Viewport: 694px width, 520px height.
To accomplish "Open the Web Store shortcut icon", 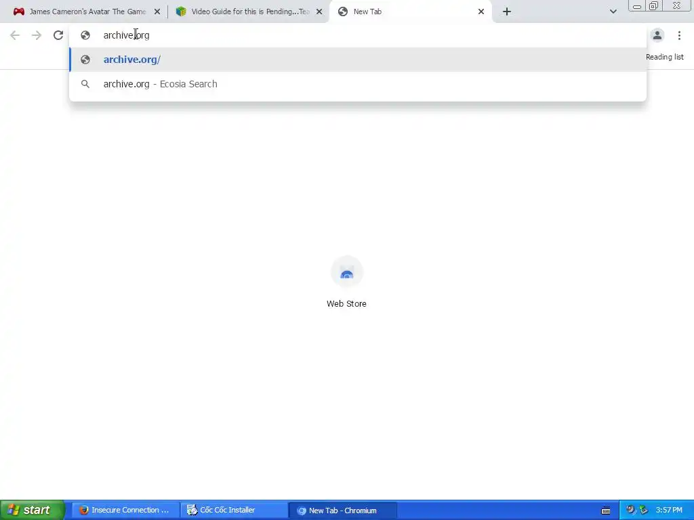I will pyautogui.click(x=346, y=272).
